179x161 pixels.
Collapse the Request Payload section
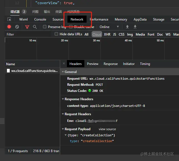pyautogui.click(x=63, y=129)
